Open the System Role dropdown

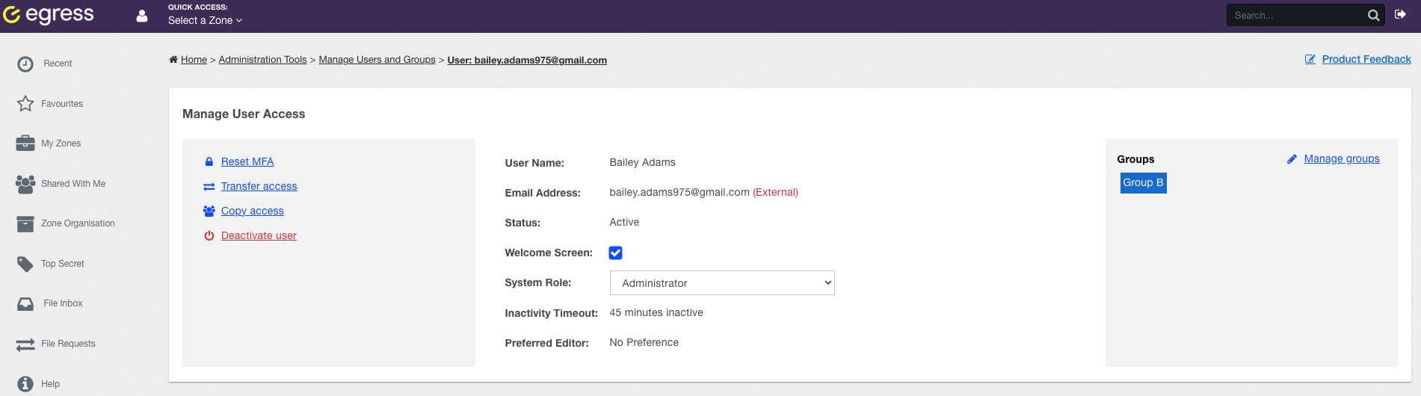(722, 283)
